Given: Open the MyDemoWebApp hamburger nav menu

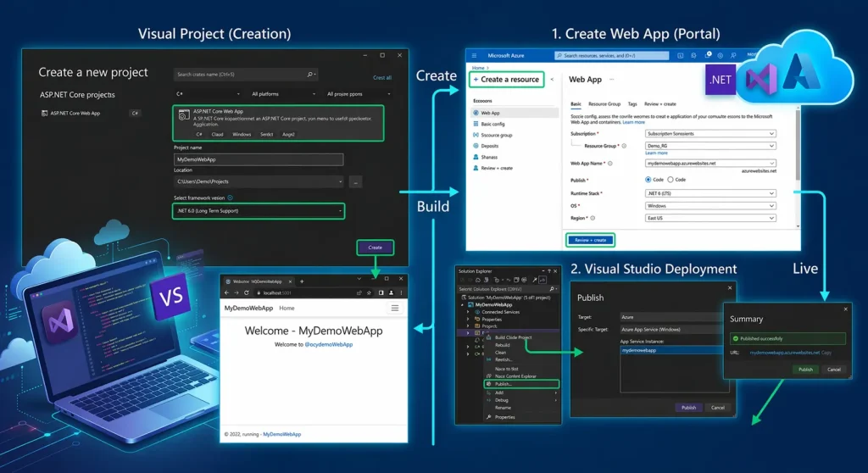Looking at the screenshot, I should tap(395, 308).
